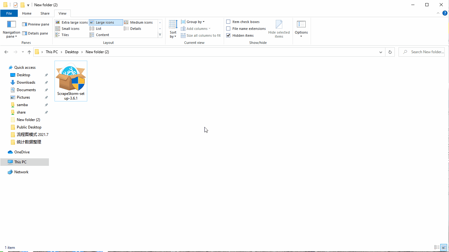Open Public Desktop folder
449x252 pixels.
[29, 127]
